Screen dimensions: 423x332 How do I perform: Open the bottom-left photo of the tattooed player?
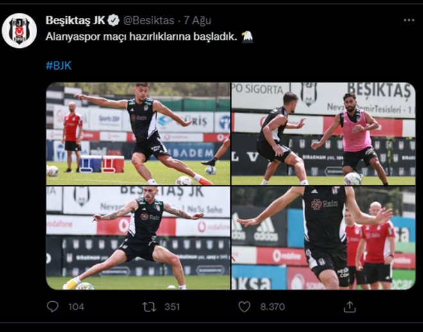[138, 238]
